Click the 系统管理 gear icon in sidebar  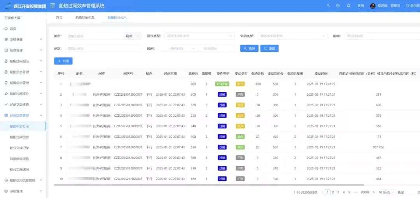6,191
